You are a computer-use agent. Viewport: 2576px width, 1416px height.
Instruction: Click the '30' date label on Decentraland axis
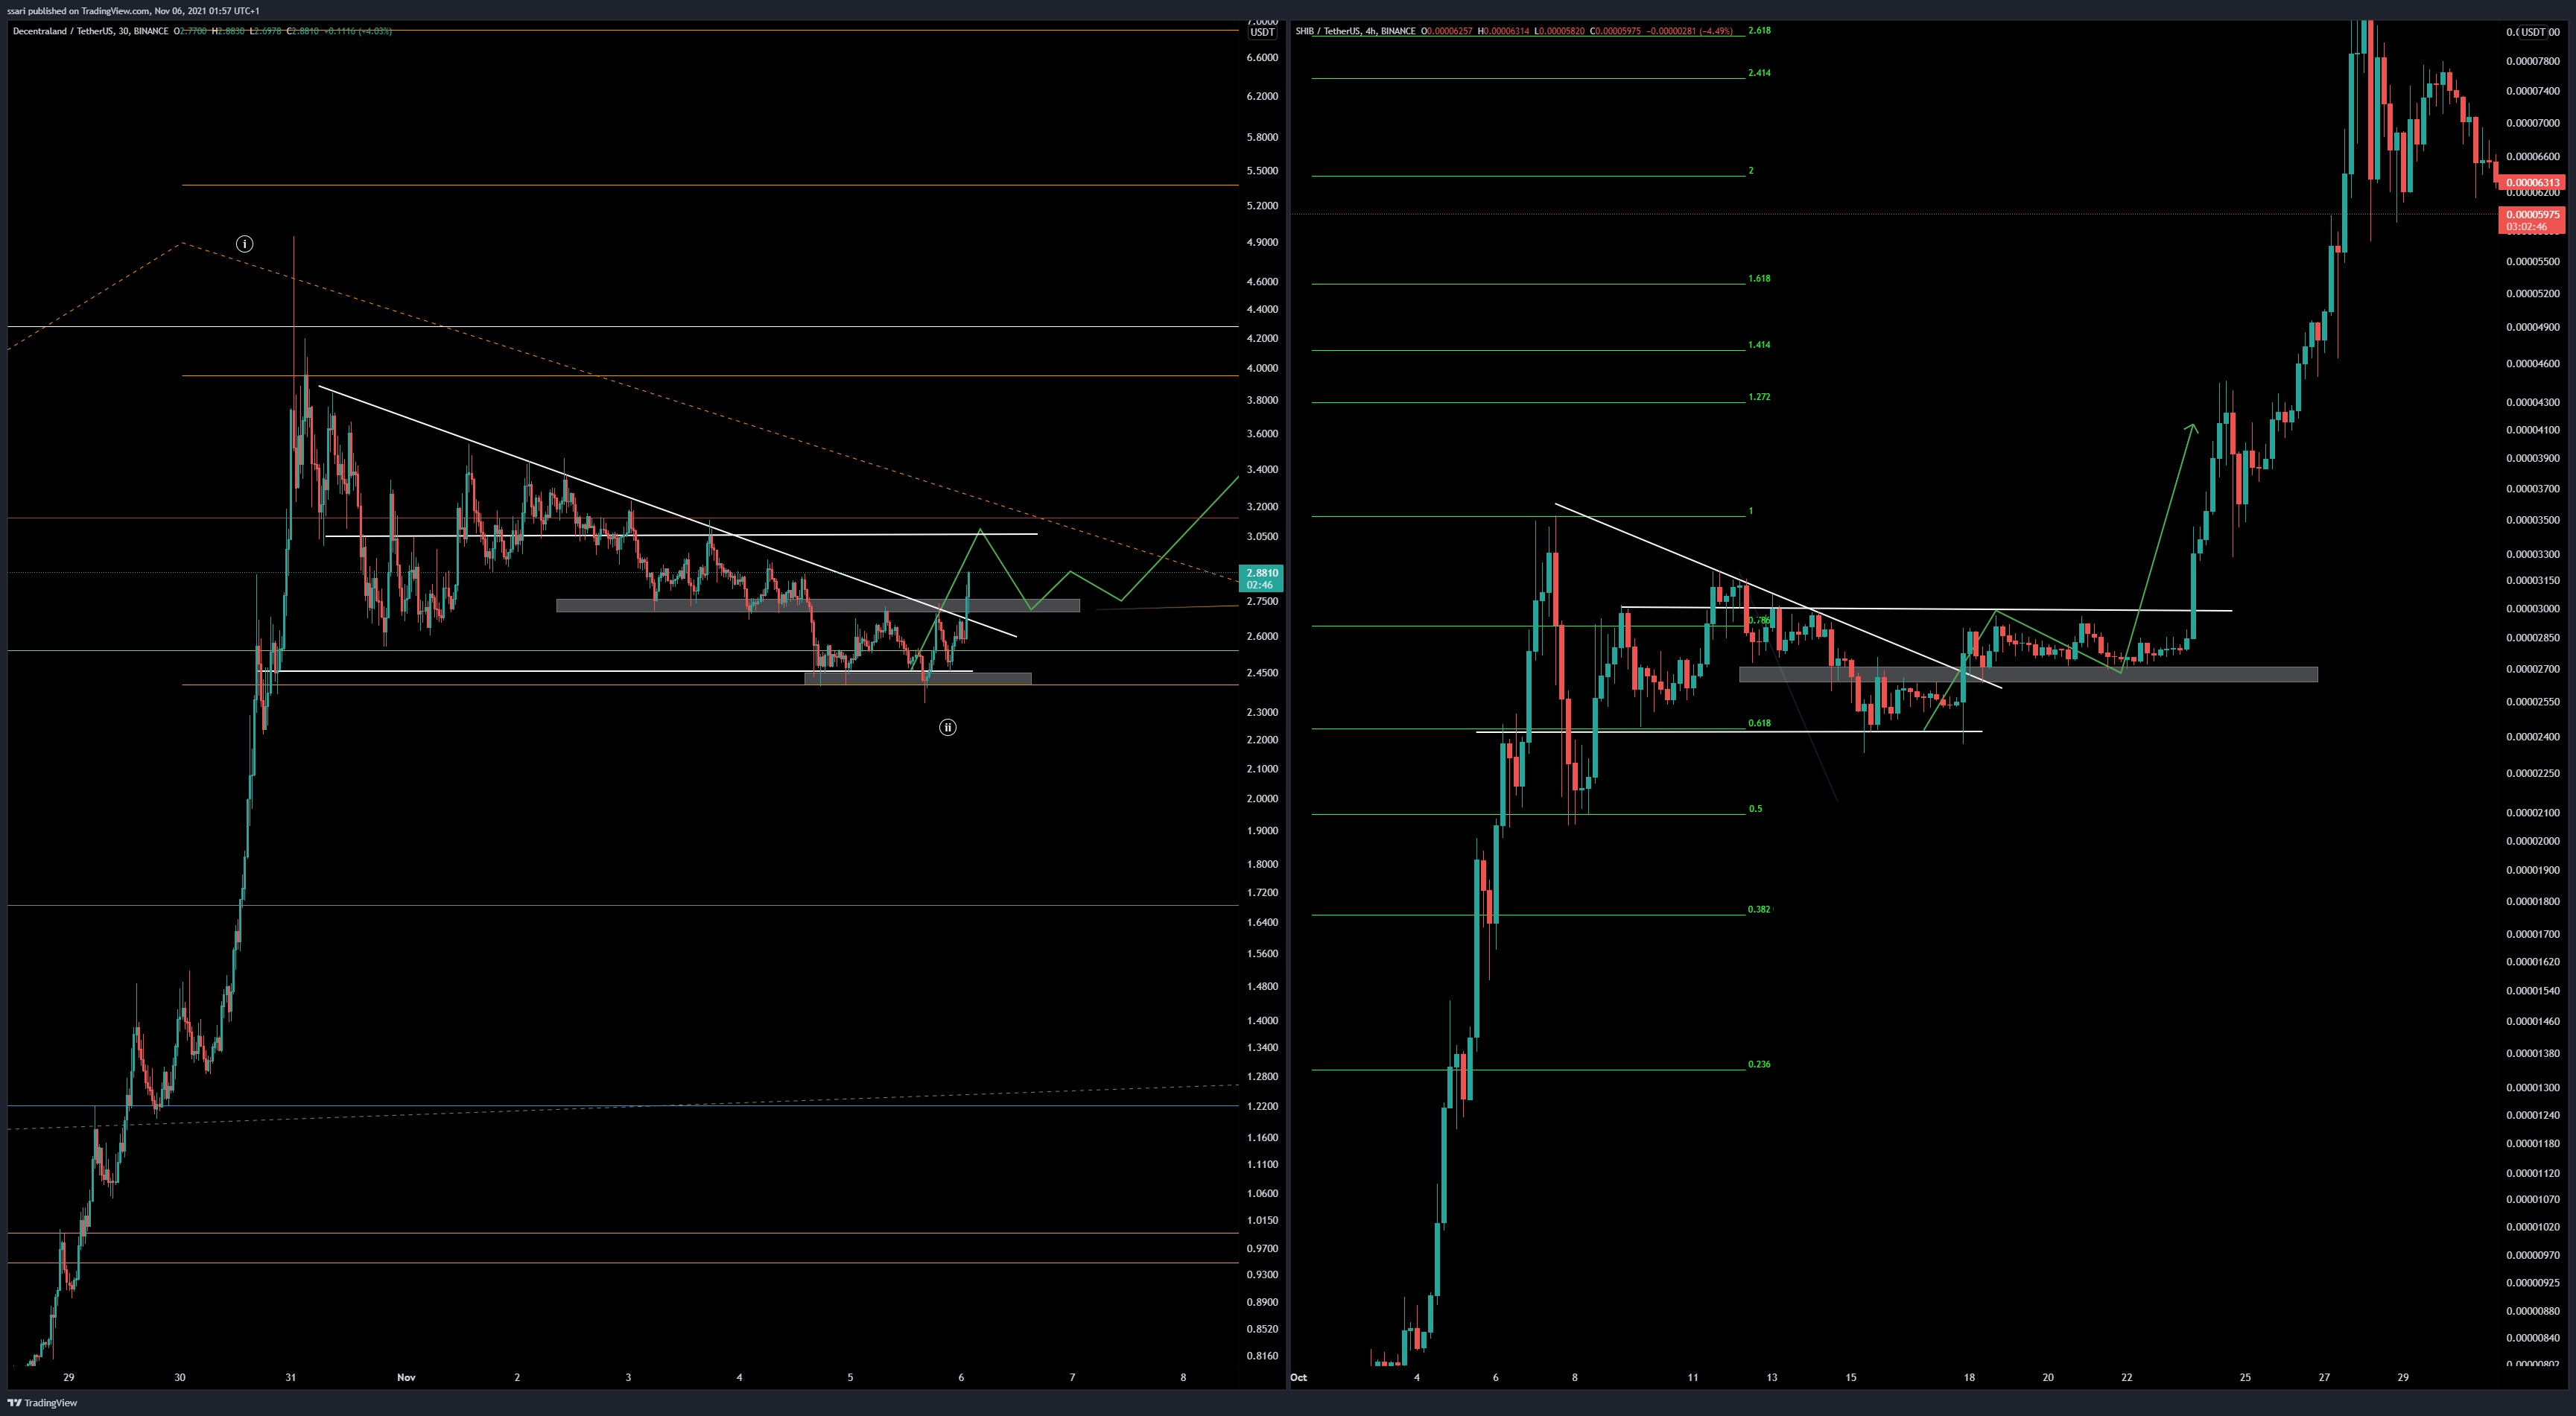point(180,1378)
